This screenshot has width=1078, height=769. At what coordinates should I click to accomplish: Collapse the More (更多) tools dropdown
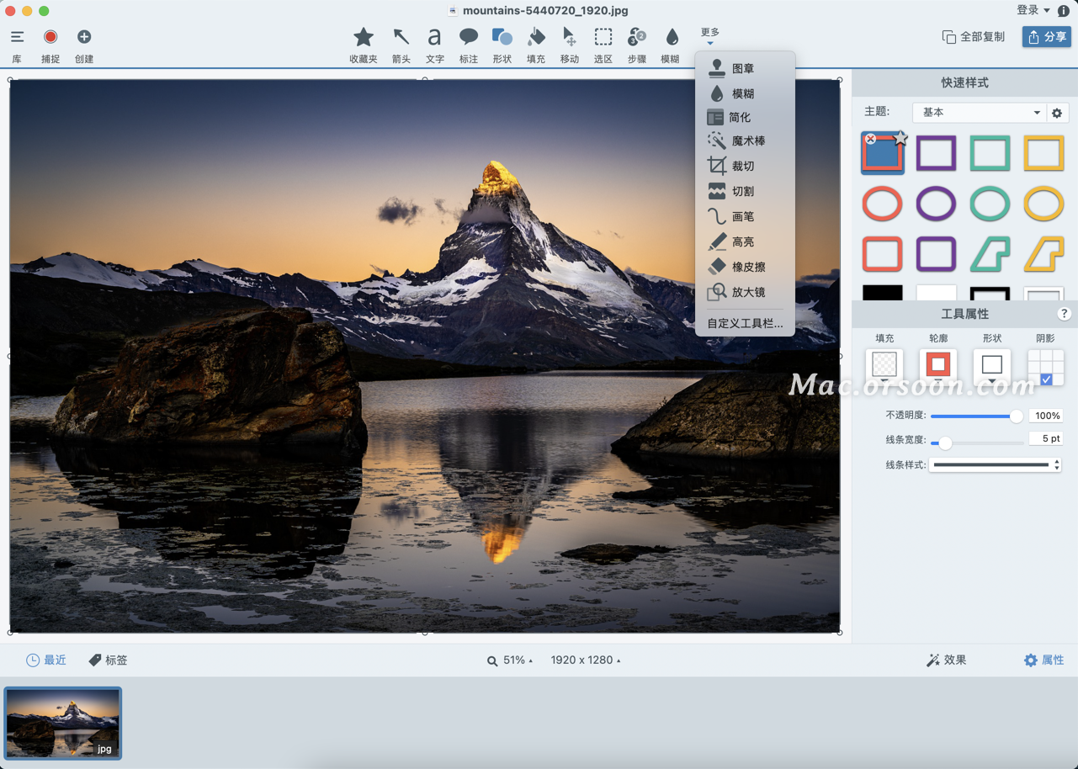pyautogui.click(x=710, y=36)
